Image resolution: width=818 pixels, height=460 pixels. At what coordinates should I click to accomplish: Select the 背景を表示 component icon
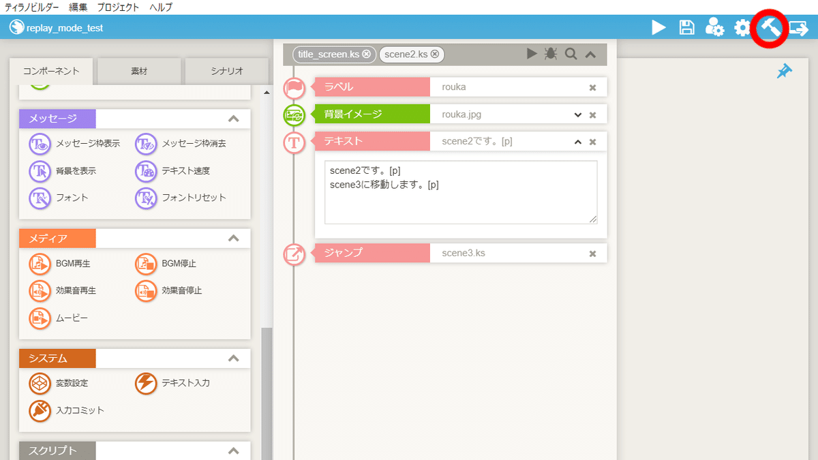(40, 171)
